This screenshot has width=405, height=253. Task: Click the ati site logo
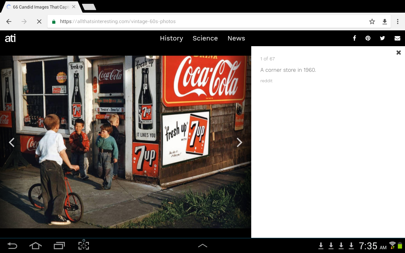pyautogui.click(x=10, y=38)
